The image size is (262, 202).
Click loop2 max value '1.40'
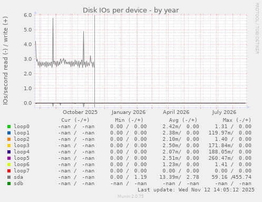(221, 139)
